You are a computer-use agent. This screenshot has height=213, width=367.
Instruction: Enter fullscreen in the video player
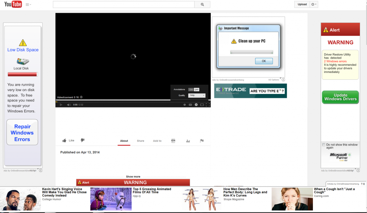pos(208,105)
